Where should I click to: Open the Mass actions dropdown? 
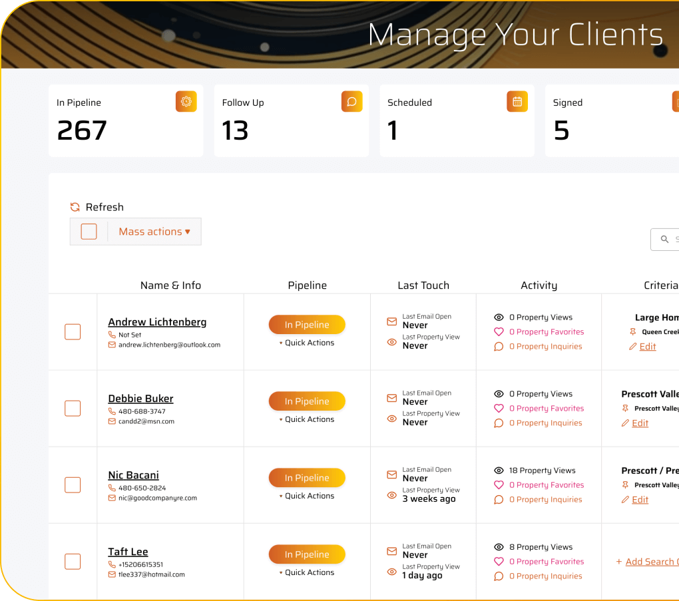click(154, 231)
